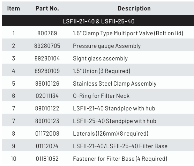194x166 pixels.
Task: Click the Part No. column header
Action: click(x=47, y=8)
